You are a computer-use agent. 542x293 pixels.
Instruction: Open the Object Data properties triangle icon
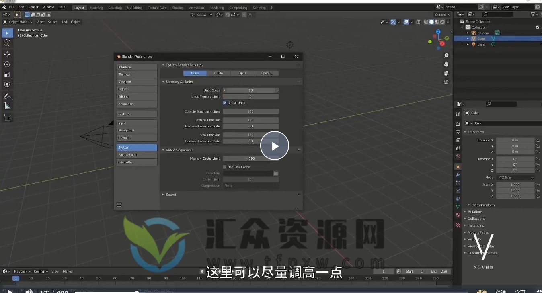458,207
